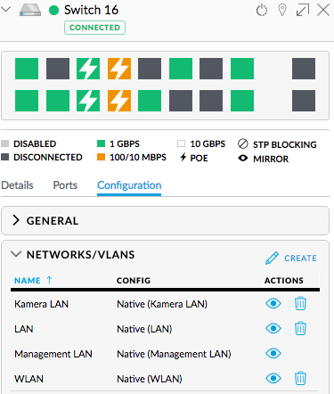The height and width of the screenshot is (394, 334).
Task: Click the top-right disconnected SFP port
Action: point(304,69)
